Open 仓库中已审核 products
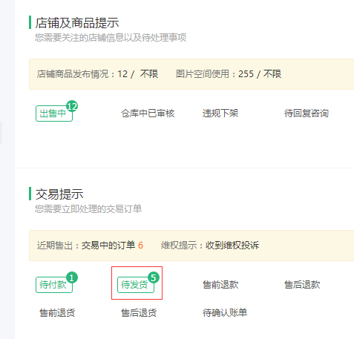This screenshot has width=354, height=339. pos(148,113)
